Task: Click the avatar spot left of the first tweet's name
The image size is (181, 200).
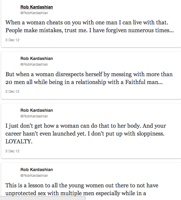Action: click(12, 10)
